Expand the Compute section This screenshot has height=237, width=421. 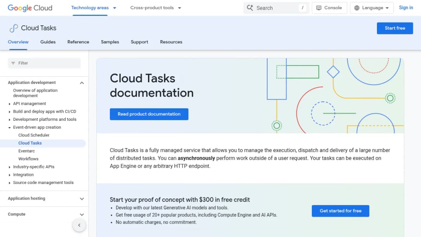[82, 214]
